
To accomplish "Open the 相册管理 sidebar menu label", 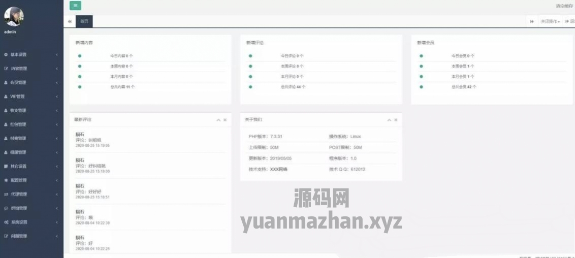I will point(18,152).
